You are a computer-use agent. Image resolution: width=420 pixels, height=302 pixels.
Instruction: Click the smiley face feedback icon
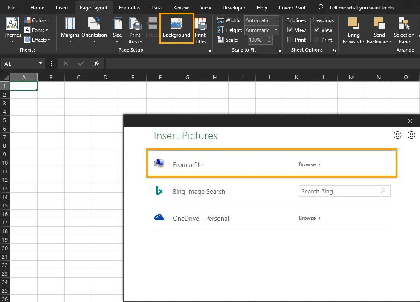coord(397,135)
